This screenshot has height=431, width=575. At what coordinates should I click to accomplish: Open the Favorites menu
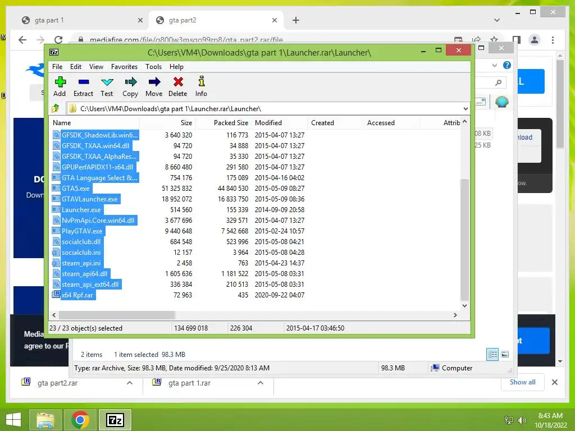(x=124, y=67)
